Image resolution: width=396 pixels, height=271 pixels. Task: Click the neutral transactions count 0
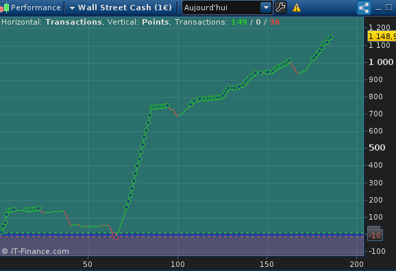coord(258,22)
